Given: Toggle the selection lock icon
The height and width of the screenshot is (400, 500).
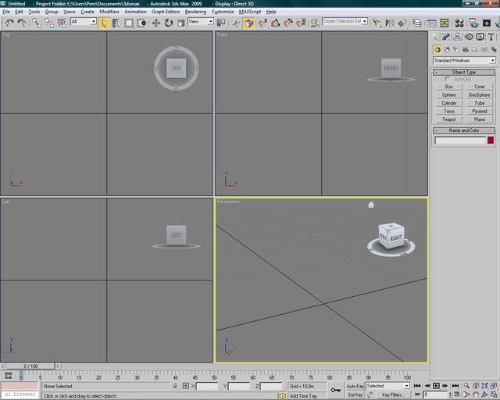Looking at the screenshot, I should tap(175, 386).
